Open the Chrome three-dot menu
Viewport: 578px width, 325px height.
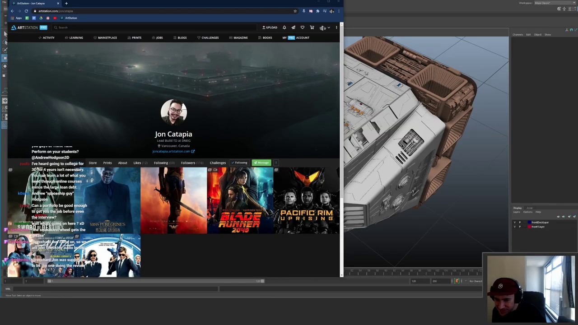coord(339,11)
